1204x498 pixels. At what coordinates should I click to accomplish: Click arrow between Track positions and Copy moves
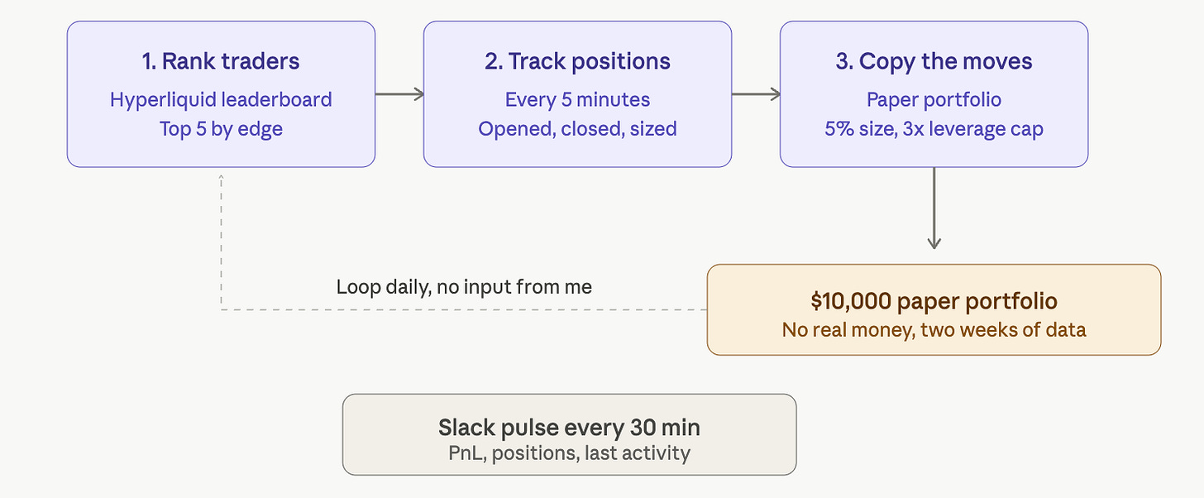756,94
